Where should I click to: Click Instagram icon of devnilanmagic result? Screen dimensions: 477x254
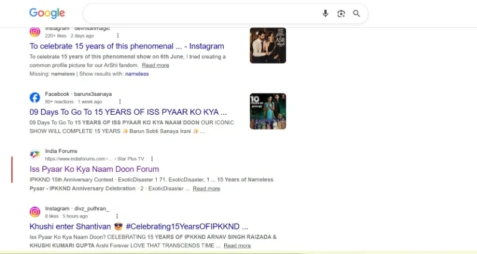coord(35,32)
